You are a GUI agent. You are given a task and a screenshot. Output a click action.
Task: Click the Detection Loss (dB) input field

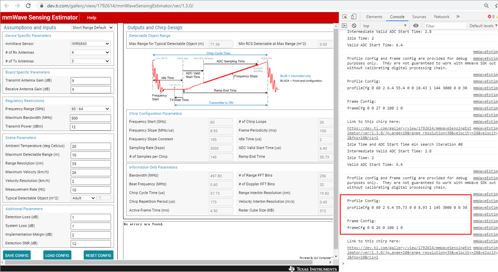[90, 217]
